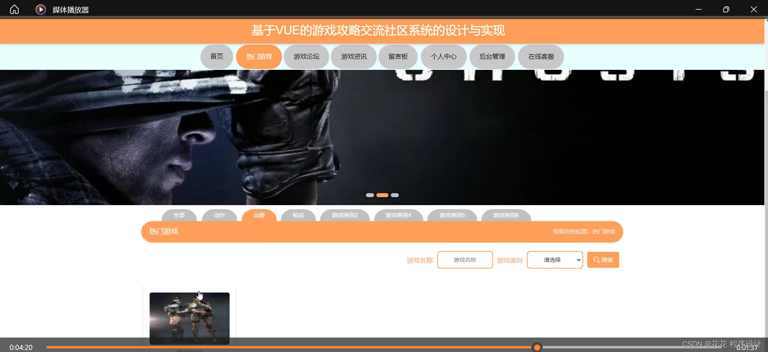Screen dimensions: 768x352
Task: Click the site title banner text
Action: tap(378, 30)
